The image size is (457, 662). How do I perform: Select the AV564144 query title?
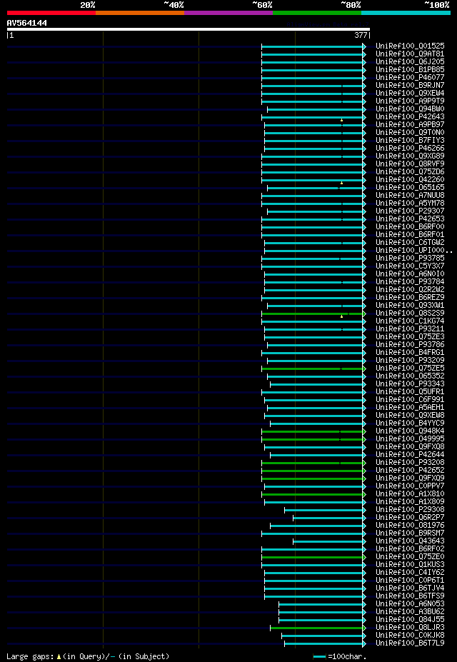click(x=27, y=23)
